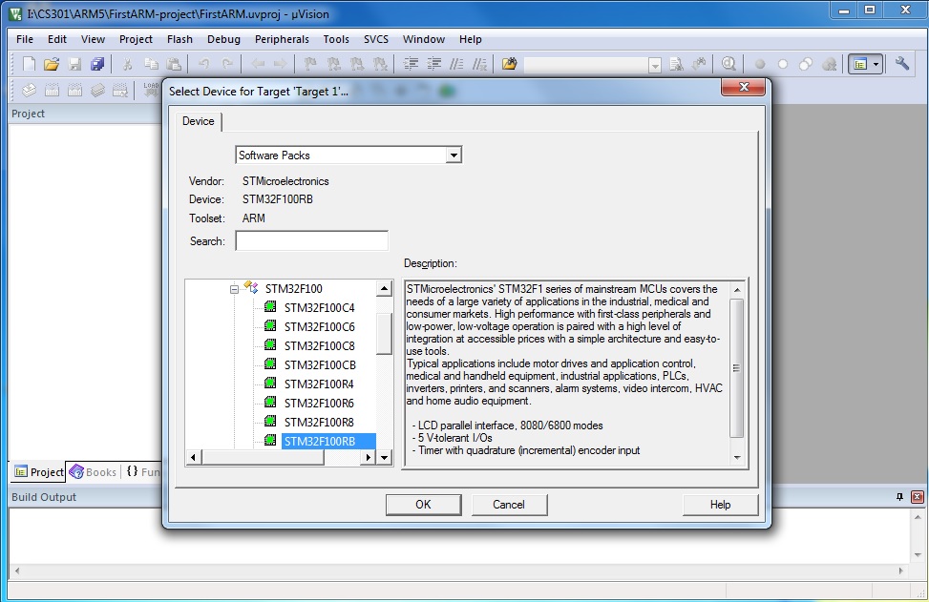Click the Help button in dialog
This screenshot has height=602, width=929.
click(720, 505)
